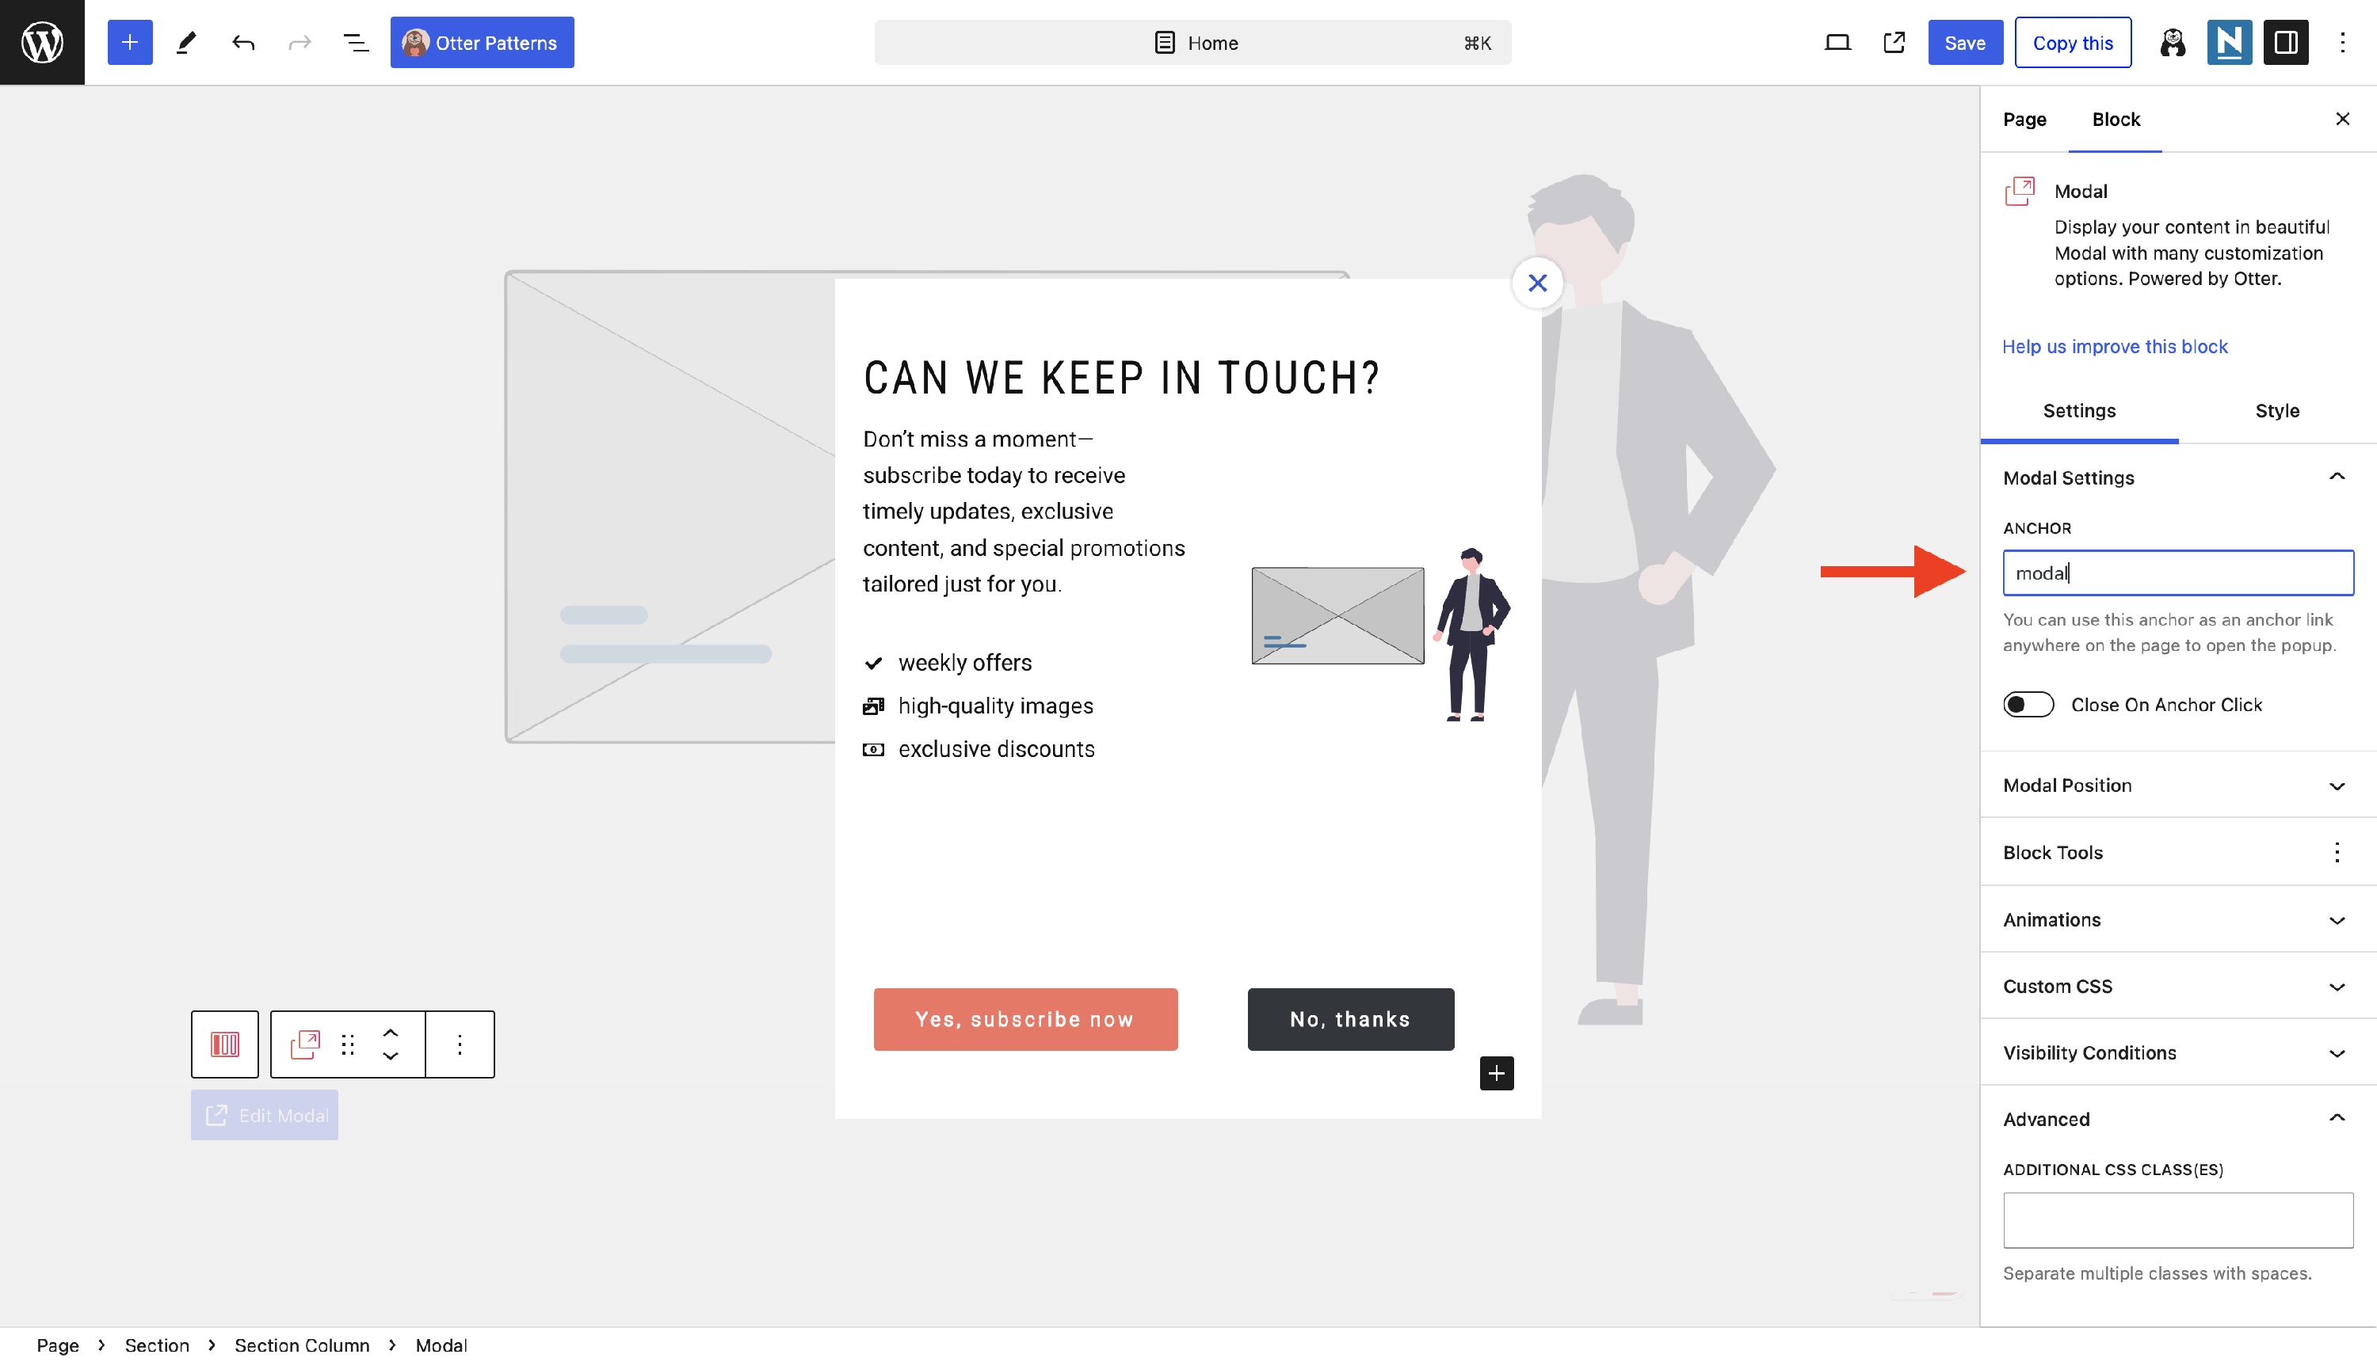Image resolution: width=2377 pixels, height=1362 pixels.
Task: Toggle the settings sidebar panel icon
Action: point(2285,42)
